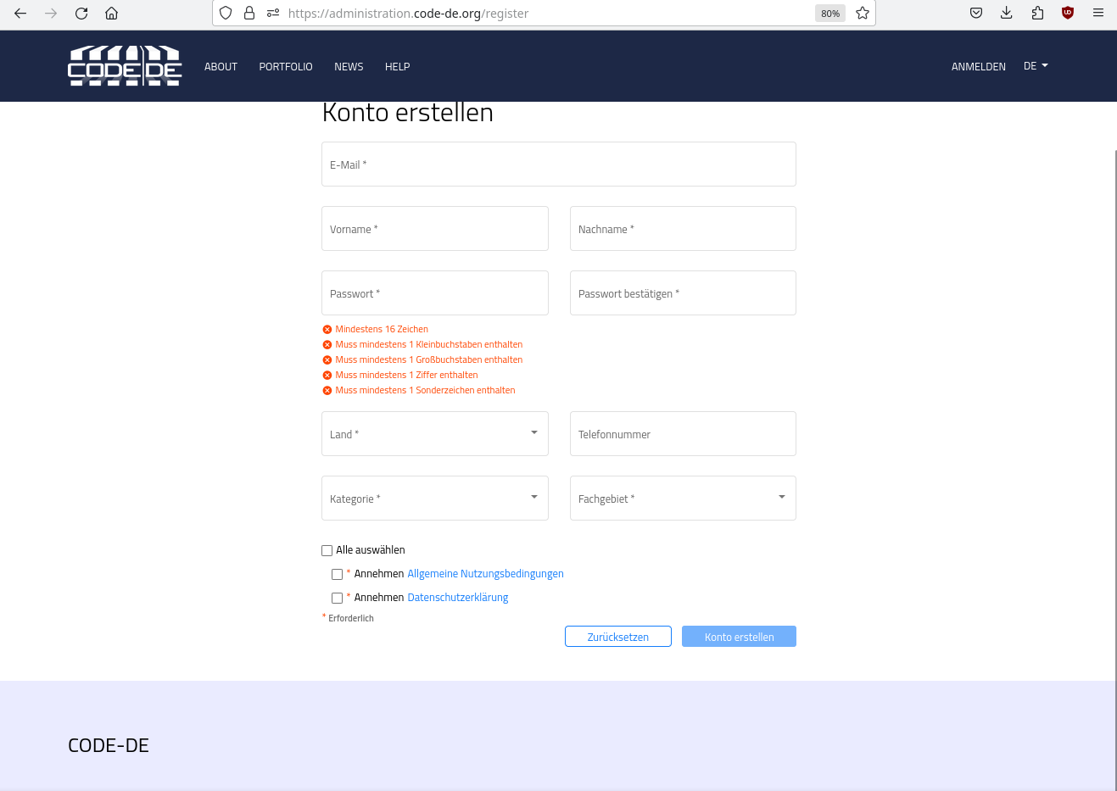Accept Allgemeine Nutzungsbedingungen checkbox
Viewport: 1117px width, 791px height.
tap(338, 574)
